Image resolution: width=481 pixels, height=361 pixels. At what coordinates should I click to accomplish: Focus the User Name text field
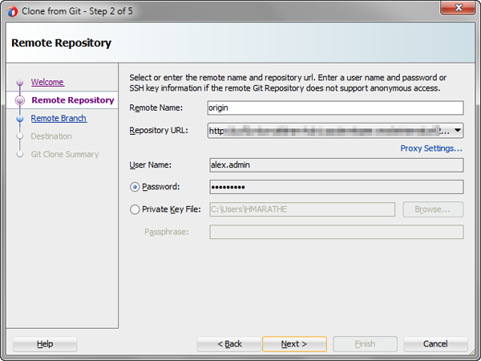335,164
